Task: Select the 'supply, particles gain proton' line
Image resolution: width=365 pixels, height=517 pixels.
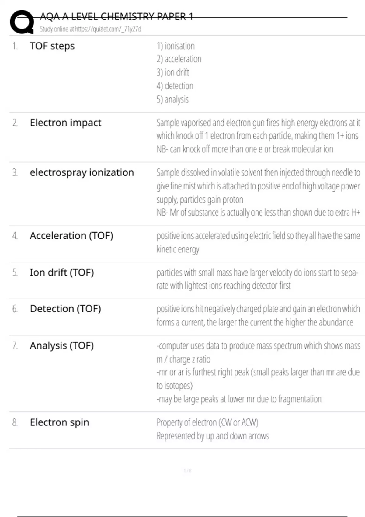Action: coord(200,200)
